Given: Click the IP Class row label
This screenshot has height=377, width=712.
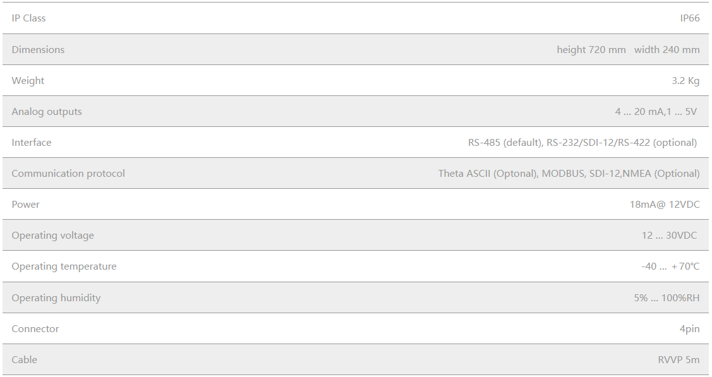Looking at the screenshot, I should (28, 18).
